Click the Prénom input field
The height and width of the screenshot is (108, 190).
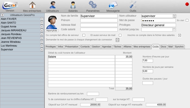click(99, 20)
